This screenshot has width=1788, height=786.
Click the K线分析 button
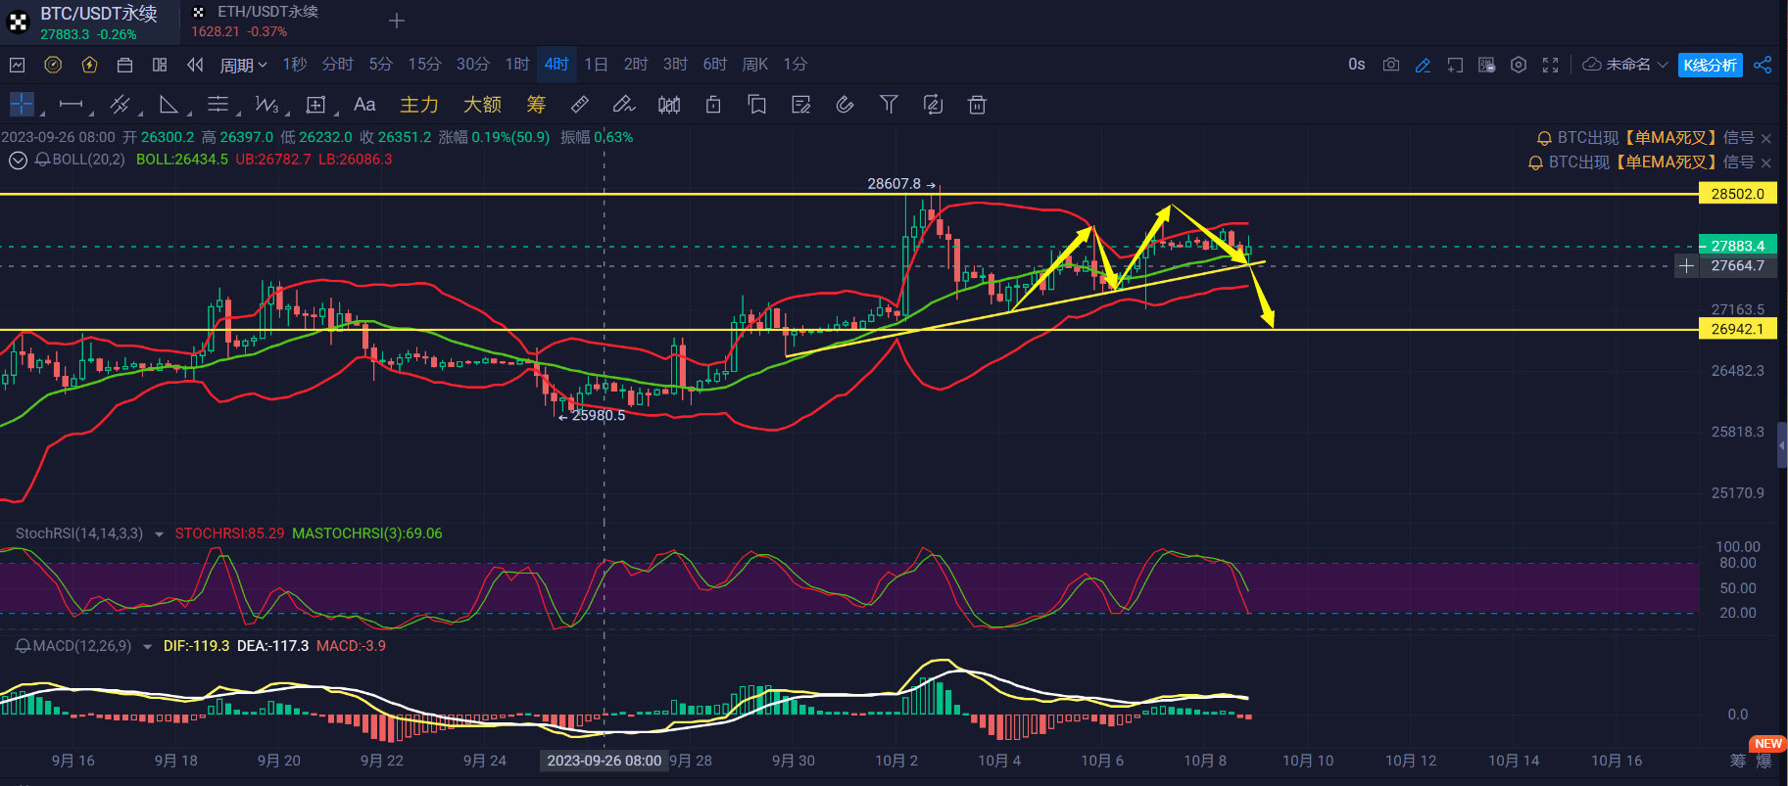pos(1710,65)
